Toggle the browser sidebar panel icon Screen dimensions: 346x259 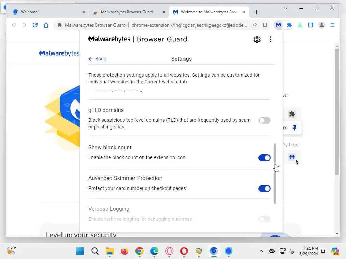pyautogui.click(x=311, y=25)
